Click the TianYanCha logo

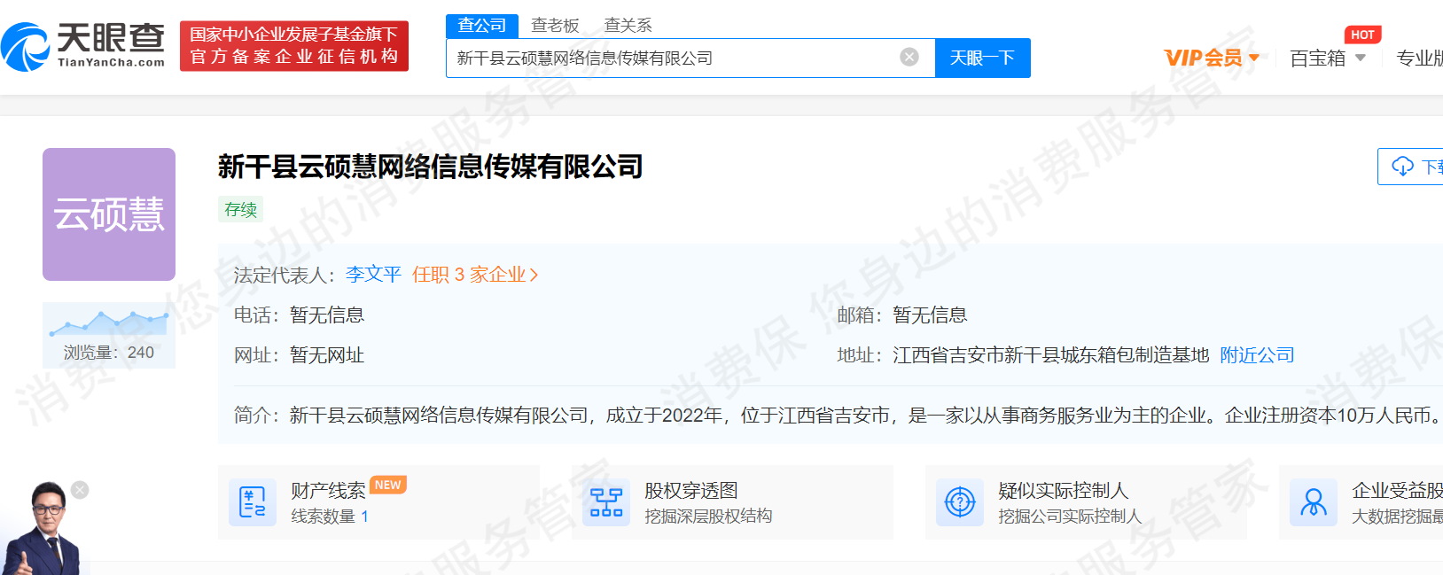pos(83,46)
